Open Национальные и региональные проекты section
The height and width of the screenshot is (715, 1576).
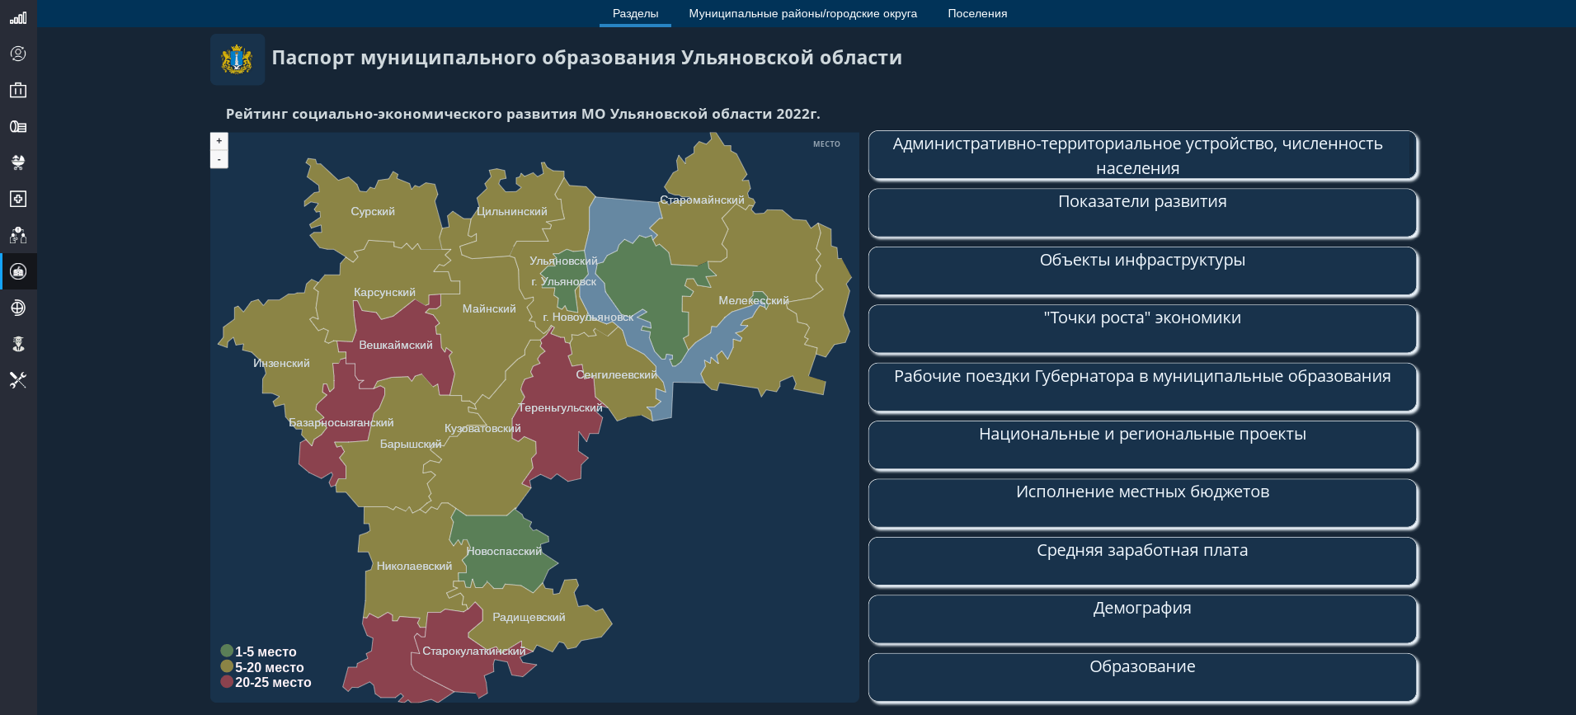click(x=1143, y=446)
